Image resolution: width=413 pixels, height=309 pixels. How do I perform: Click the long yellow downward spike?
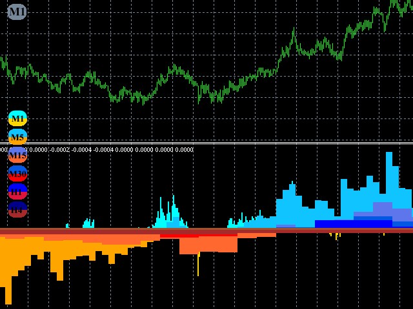click(x=198, y=265)
